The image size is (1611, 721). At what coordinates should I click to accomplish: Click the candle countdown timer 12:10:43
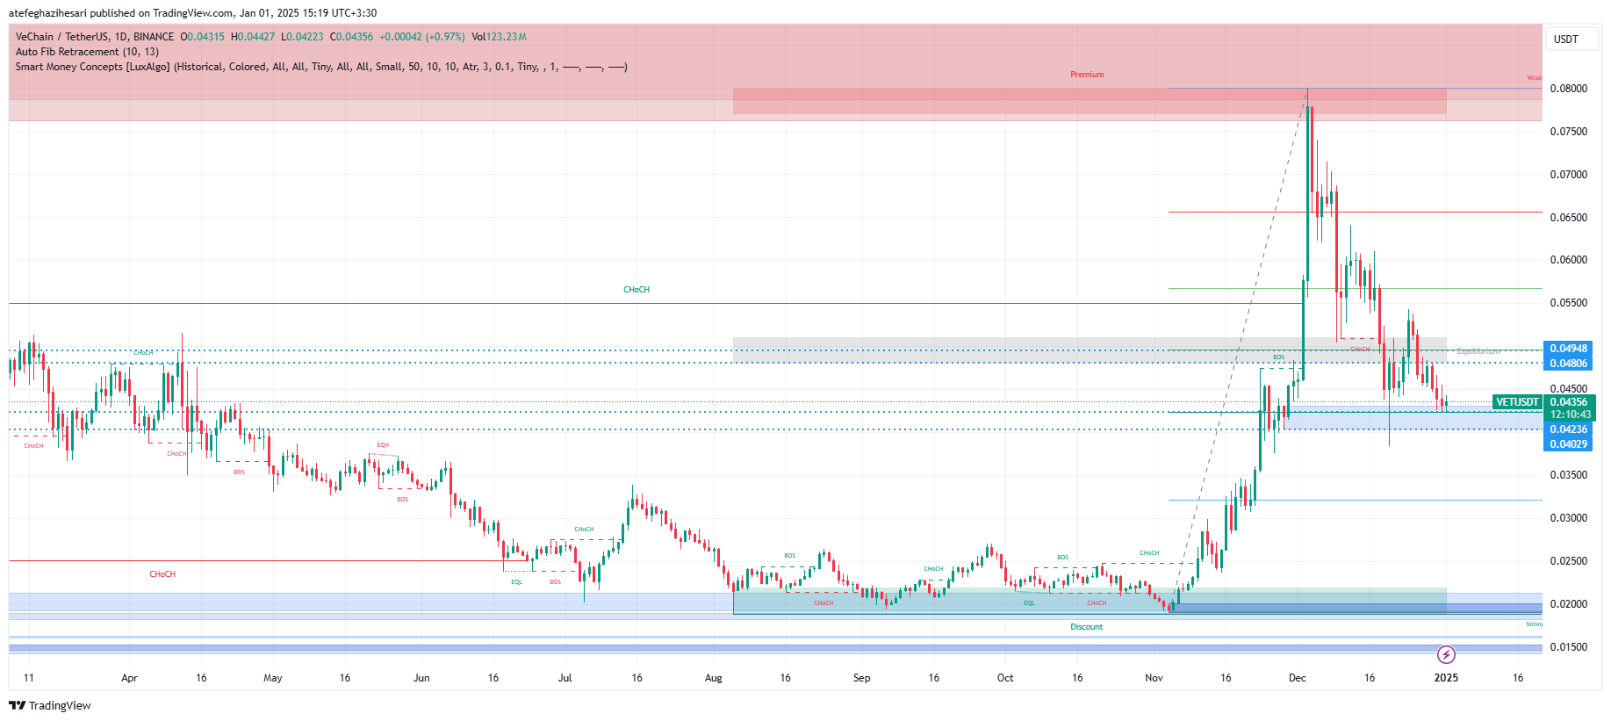coord(1569,415)
